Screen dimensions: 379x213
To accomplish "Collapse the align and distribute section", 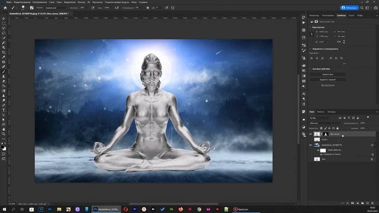I will (310, 49).
